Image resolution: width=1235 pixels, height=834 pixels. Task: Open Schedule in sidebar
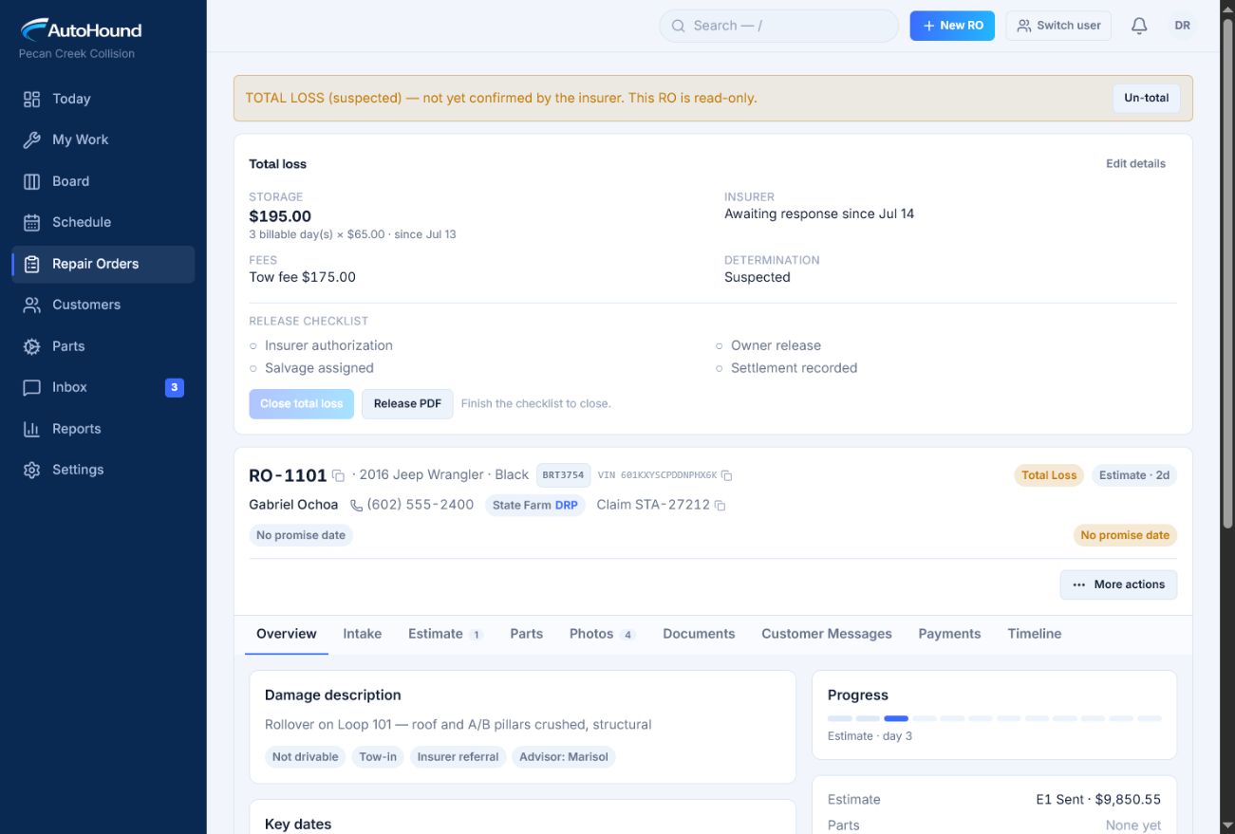pyautogui.click(x=103, y=222)
